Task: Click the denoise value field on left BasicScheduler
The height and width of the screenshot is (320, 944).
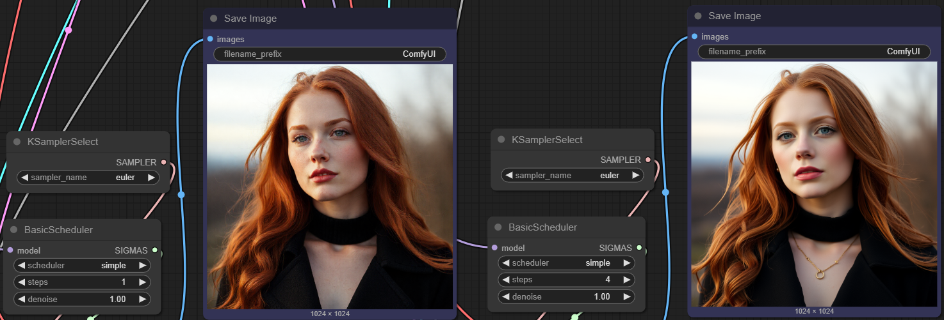Action: coord(82,299)
